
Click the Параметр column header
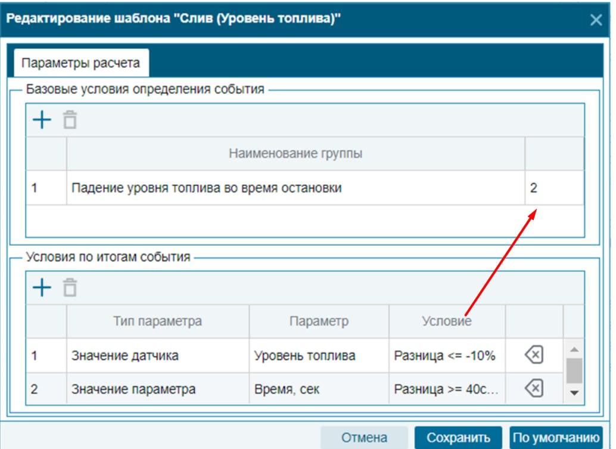pos(319,321)
